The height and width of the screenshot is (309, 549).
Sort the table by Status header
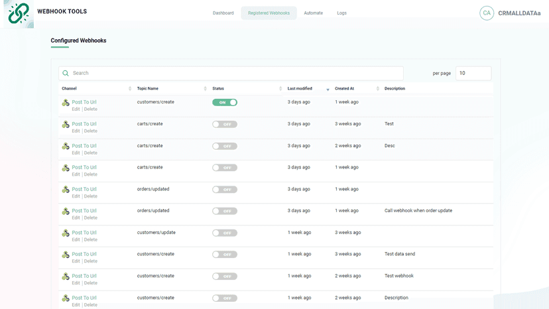tap(218, 89)
